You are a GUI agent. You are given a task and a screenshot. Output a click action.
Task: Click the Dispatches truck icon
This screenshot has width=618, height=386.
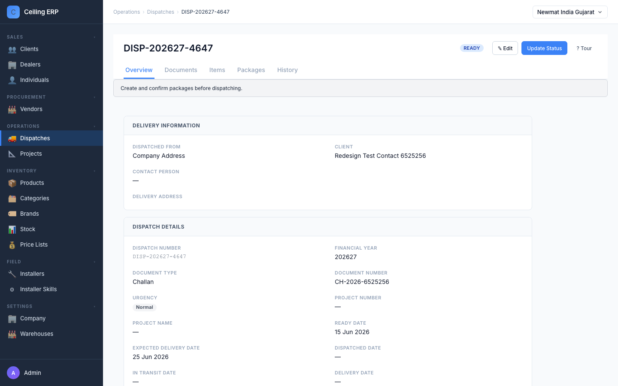pos(12,139)
